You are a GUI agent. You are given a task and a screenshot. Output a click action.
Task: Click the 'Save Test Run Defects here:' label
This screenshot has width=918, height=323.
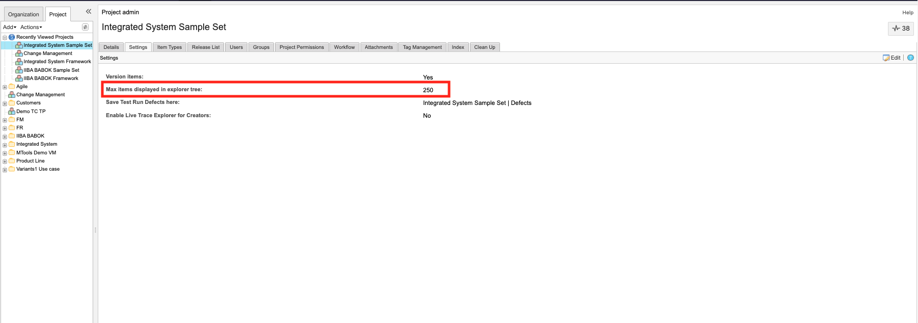pos(143,102)
